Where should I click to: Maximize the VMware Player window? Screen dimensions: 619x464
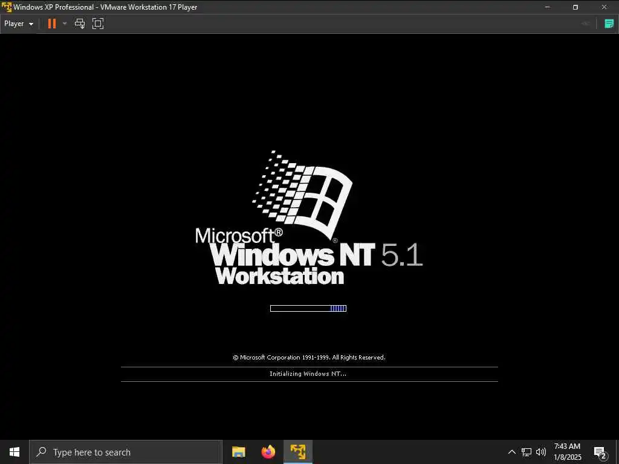(x=575, y=7)
